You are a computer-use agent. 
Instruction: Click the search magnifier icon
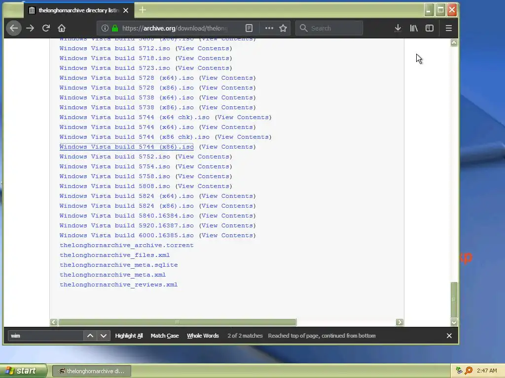[303, 28]
